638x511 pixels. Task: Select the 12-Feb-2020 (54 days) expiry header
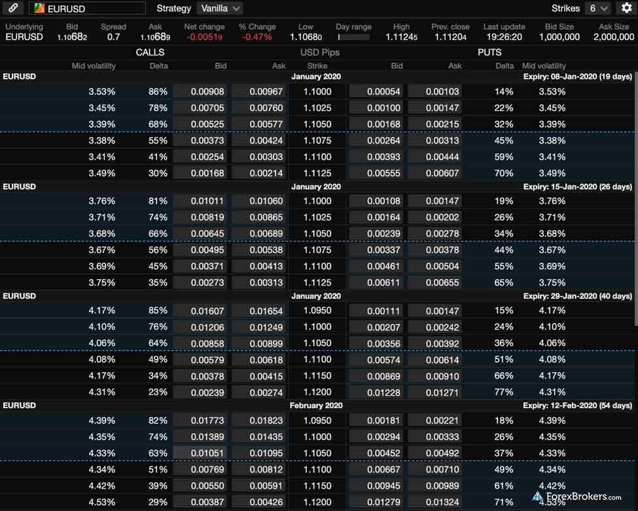pyautogui.click(x=578, y=406)
